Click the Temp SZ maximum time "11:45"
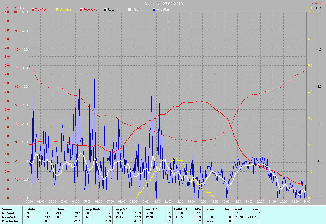 119,217
